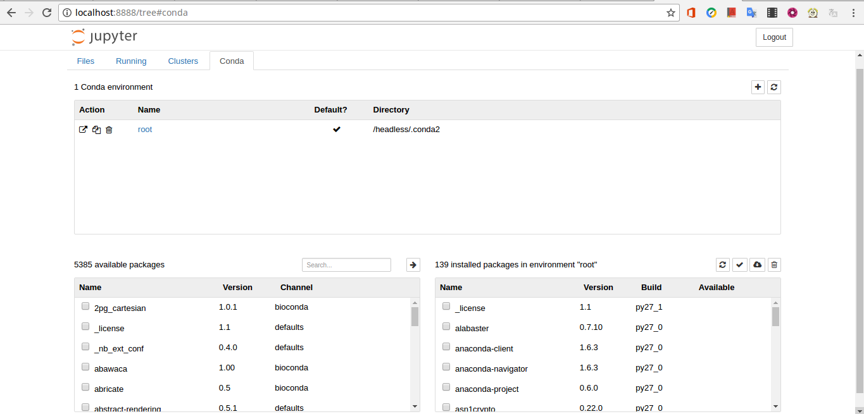This screenshot has width=864, height=414.
Task: Click the install packages arrow button
Action: 413,265
